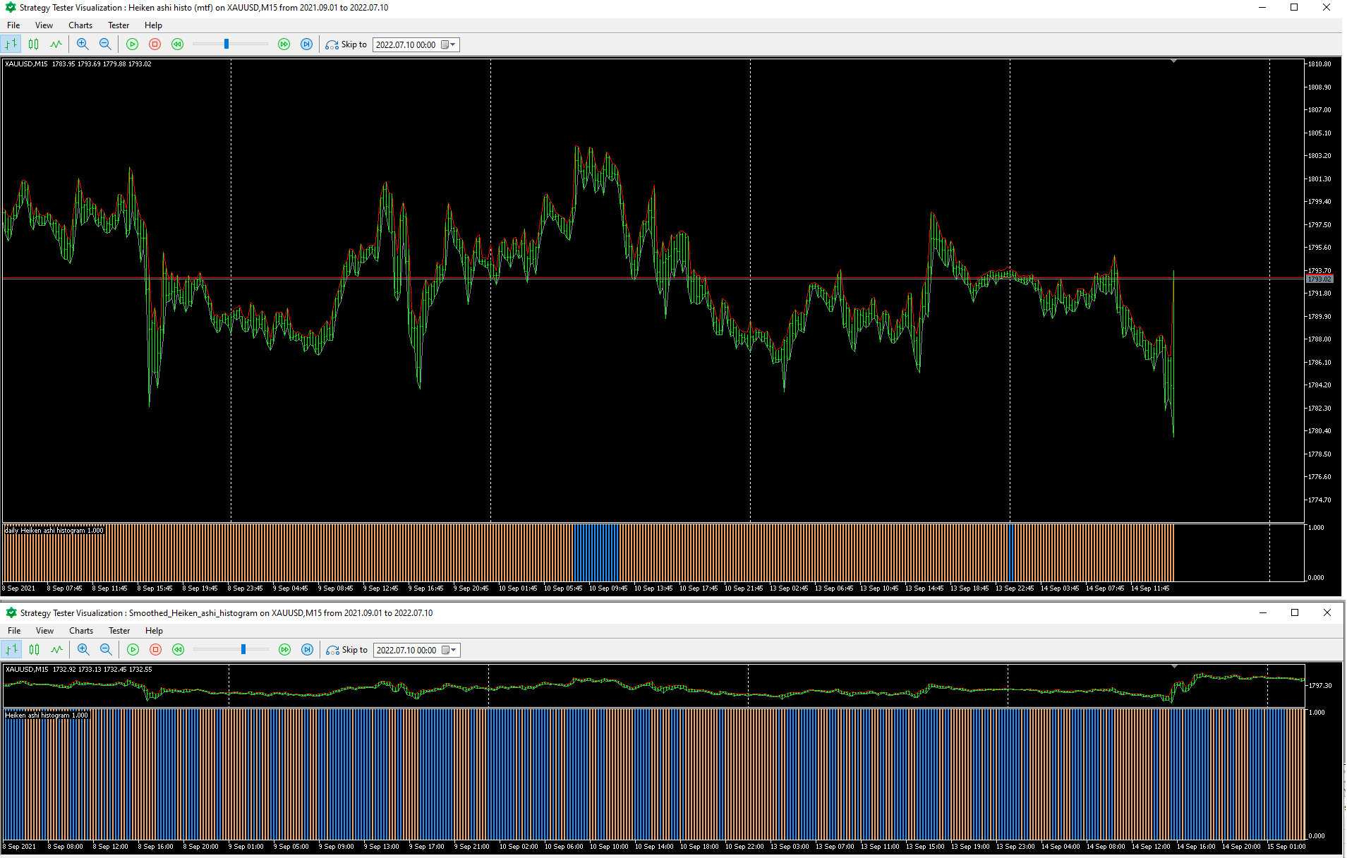Stop the visualization in the top window
The image size is (1347, 858).
click(x=155, y=44)
